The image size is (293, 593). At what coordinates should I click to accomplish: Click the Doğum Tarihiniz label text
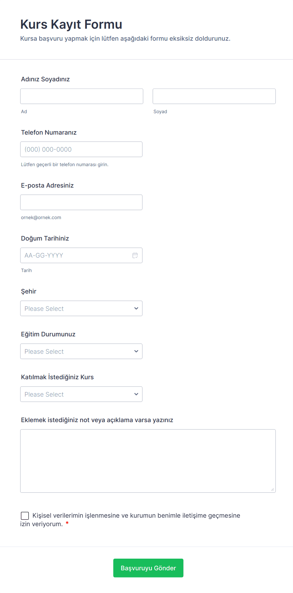click(45, 238)
